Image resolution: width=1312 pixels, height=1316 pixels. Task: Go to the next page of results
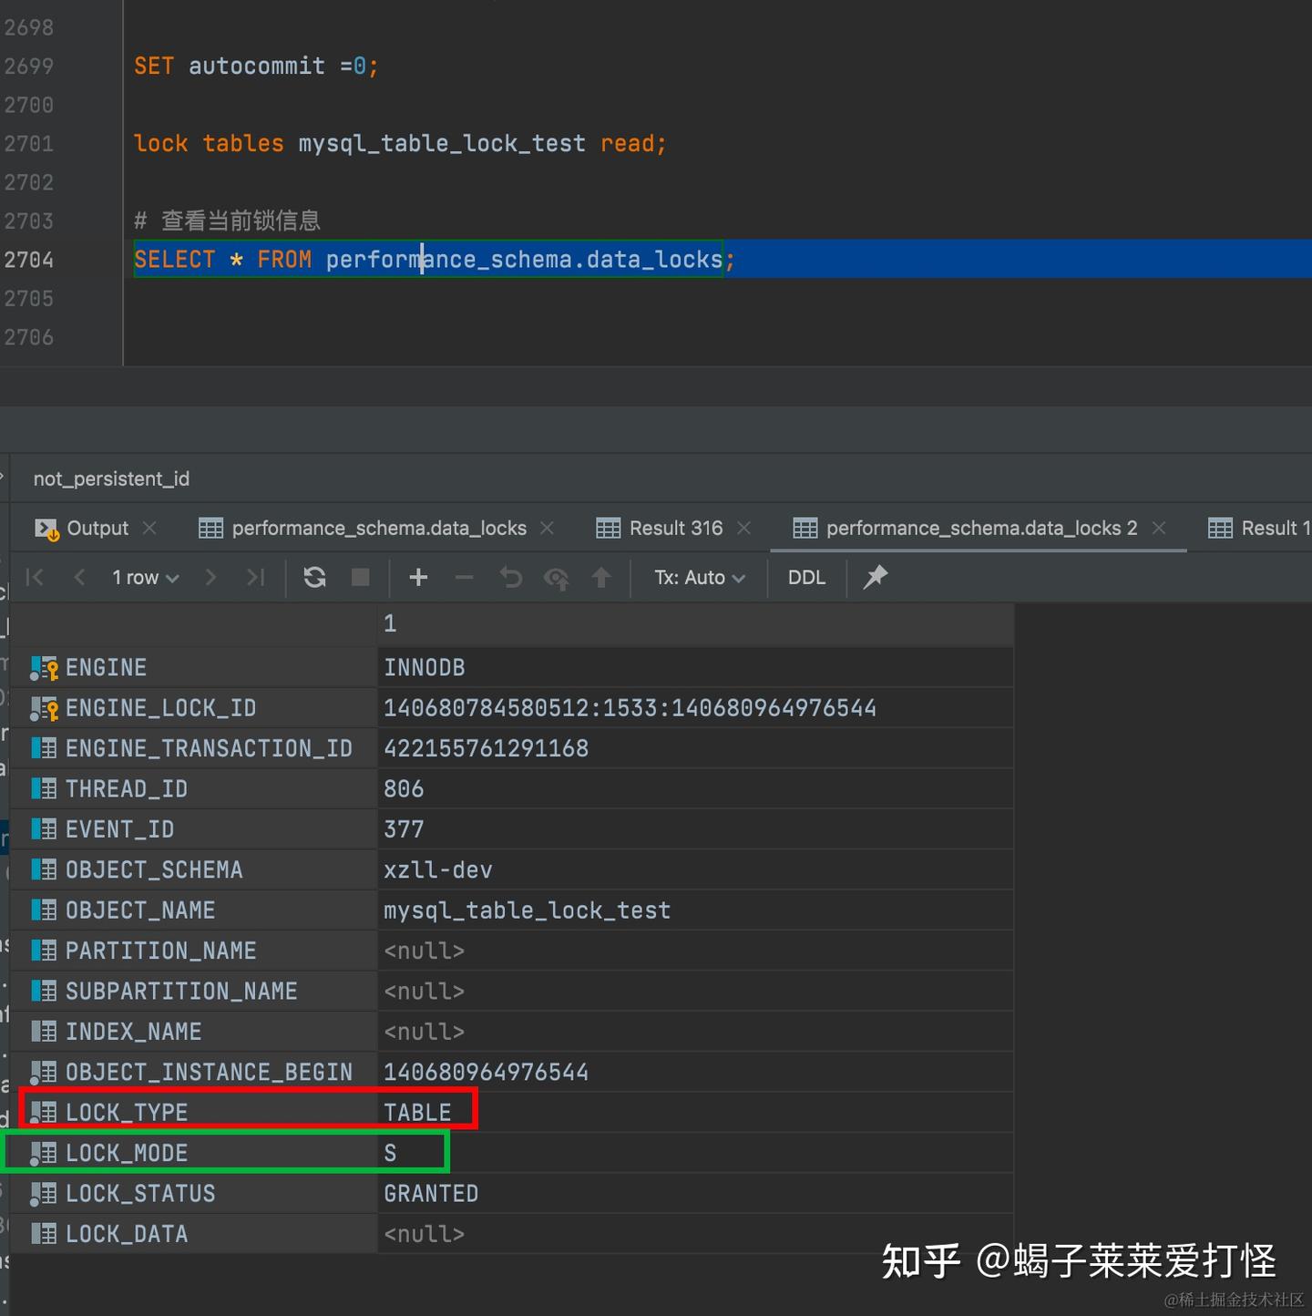[210, 577]
